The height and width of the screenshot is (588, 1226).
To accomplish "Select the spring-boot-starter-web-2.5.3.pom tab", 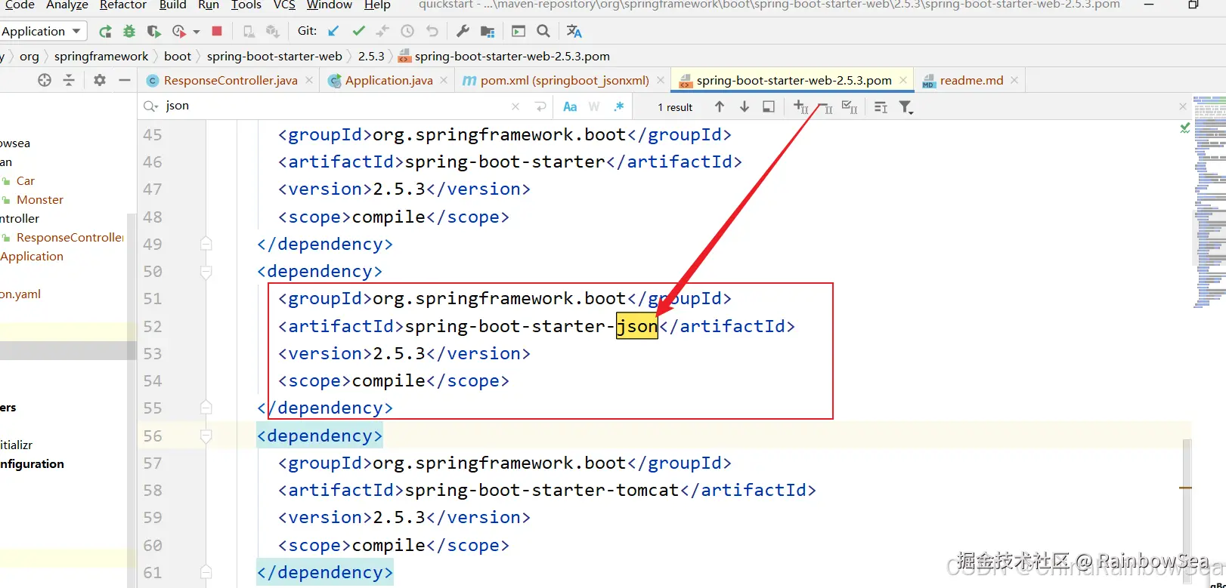I will [794, 80].
